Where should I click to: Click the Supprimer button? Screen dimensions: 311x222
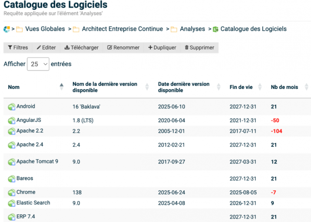coord(199,48)
